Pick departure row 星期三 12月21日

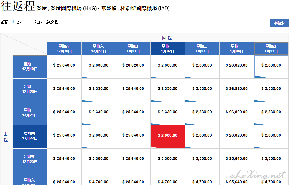click(30, 113)
